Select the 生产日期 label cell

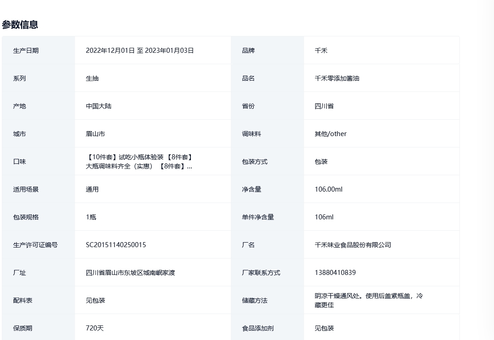[39, 51]
